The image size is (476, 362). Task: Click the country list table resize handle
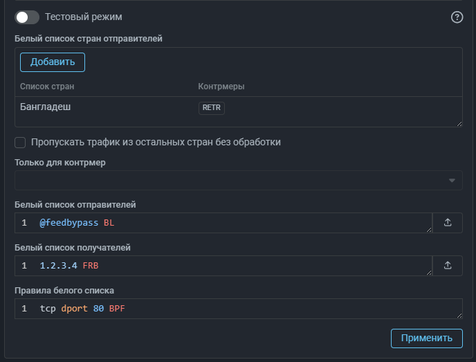click(x=459, y=124)
